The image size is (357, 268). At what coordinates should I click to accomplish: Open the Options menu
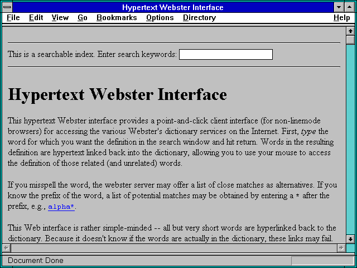(160, 18)
